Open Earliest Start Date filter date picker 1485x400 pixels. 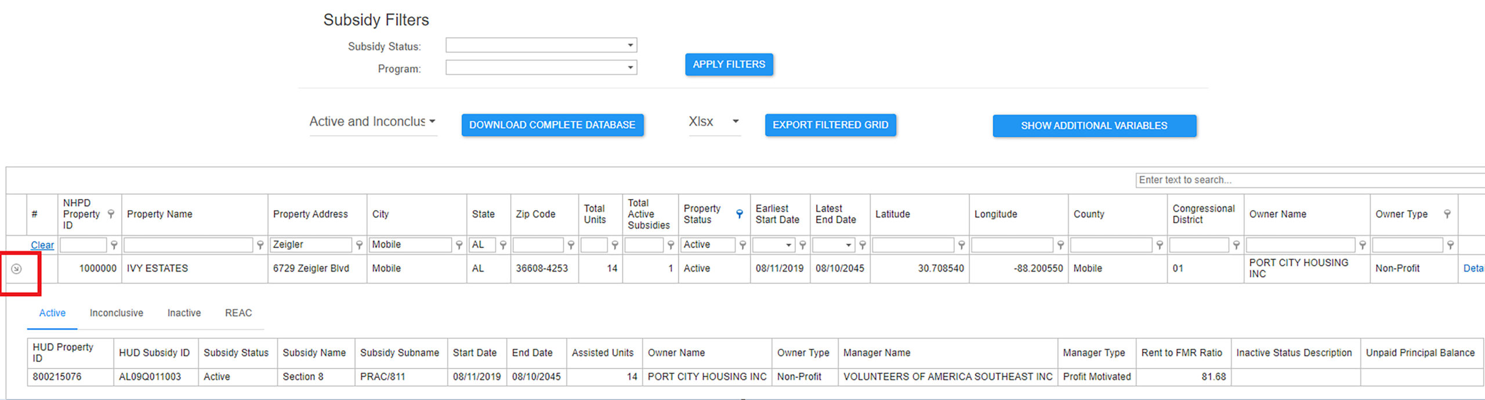coord(788,245)
